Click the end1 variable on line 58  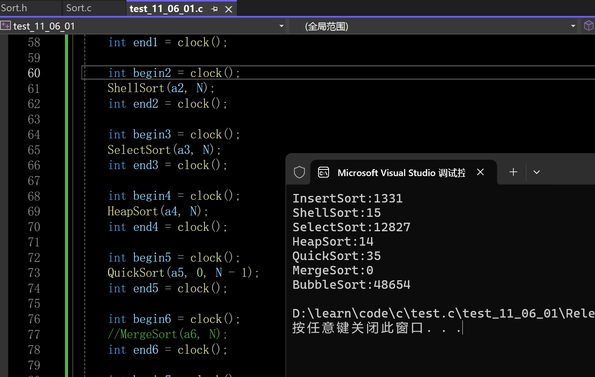(x=145, y=42)
